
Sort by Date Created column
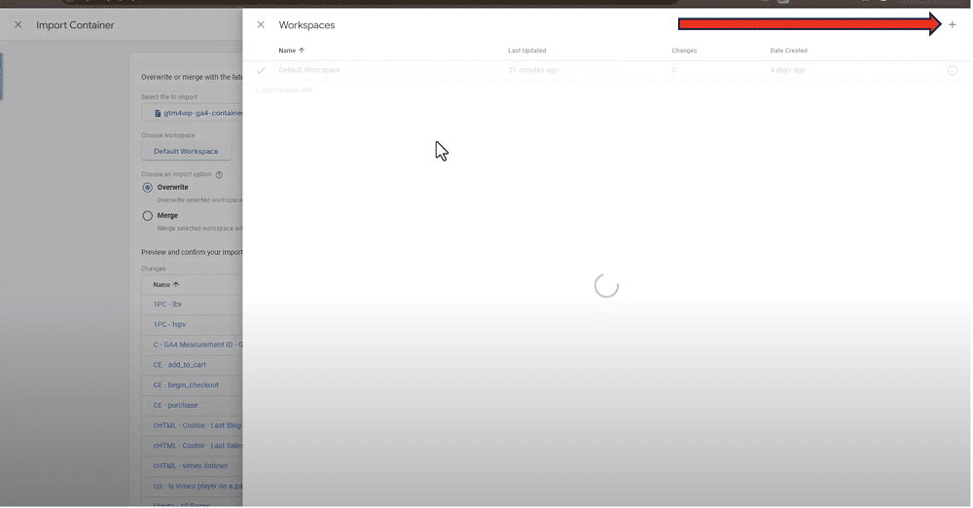pos(788,51)
